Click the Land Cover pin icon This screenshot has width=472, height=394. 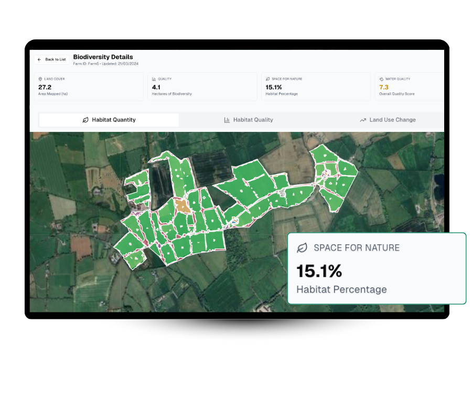point(40,79)
